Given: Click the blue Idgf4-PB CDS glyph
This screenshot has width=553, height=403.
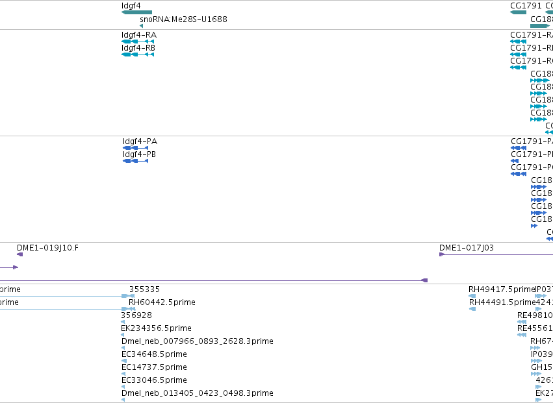Looking at the screenshot, I should [x=135, y=161].
